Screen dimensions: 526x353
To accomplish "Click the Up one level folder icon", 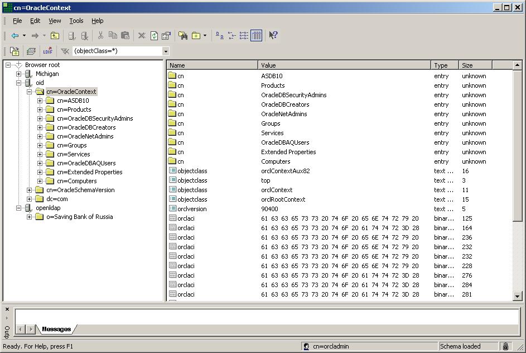I will (x=55, y=35).
